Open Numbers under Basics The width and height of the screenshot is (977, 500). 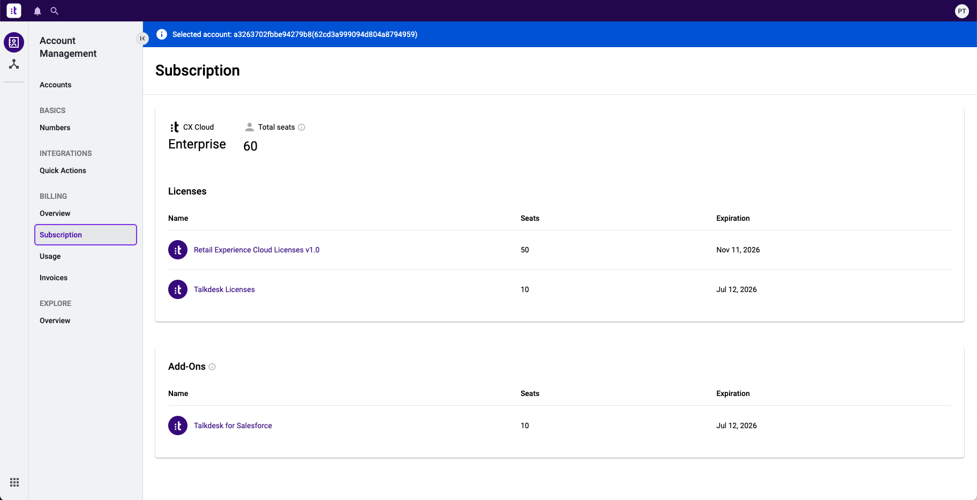55,128
